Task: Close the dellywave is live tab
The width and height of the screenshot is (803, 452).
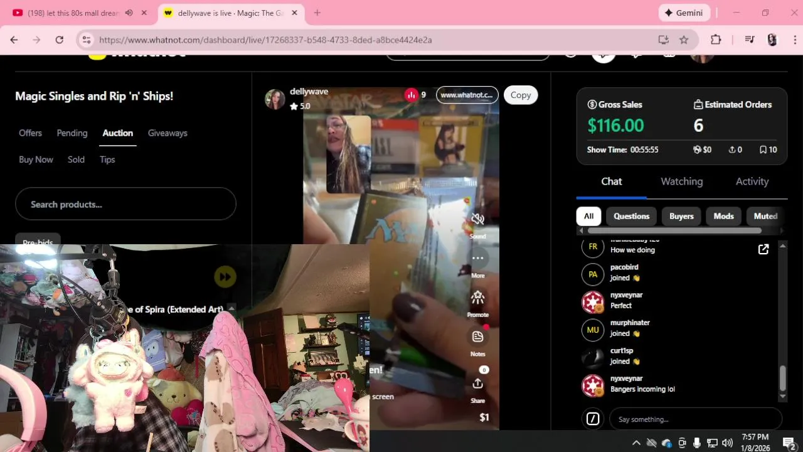Action: tap(295, 13)
